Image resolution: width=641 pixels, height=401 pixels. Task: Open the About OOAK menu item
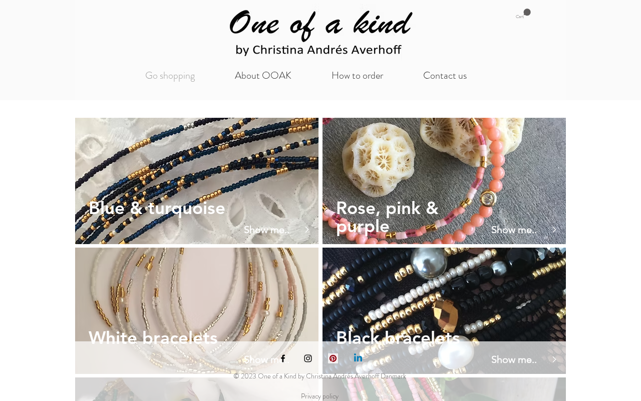263,76
